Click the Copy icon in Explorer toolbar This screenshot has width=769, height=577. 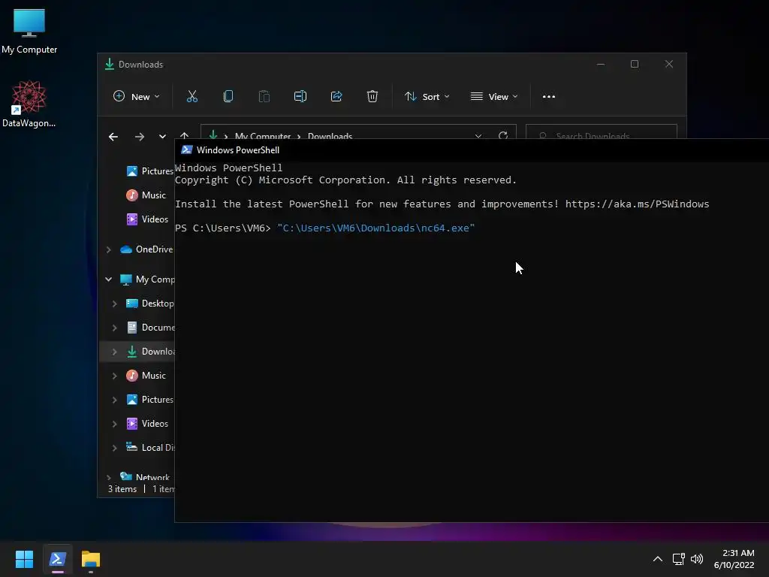228,97
